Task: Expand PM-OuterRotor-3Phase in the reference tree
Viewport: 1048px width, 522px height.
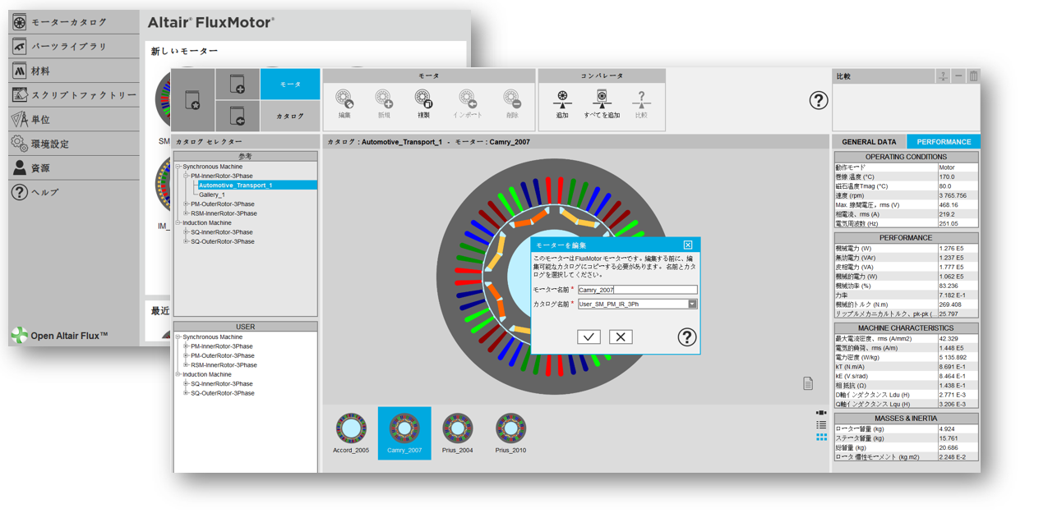Action: tap(187, 204)
